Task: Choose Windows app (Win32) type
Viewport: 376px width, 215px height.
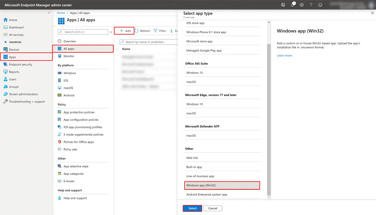Action: (x=222, y=185)
